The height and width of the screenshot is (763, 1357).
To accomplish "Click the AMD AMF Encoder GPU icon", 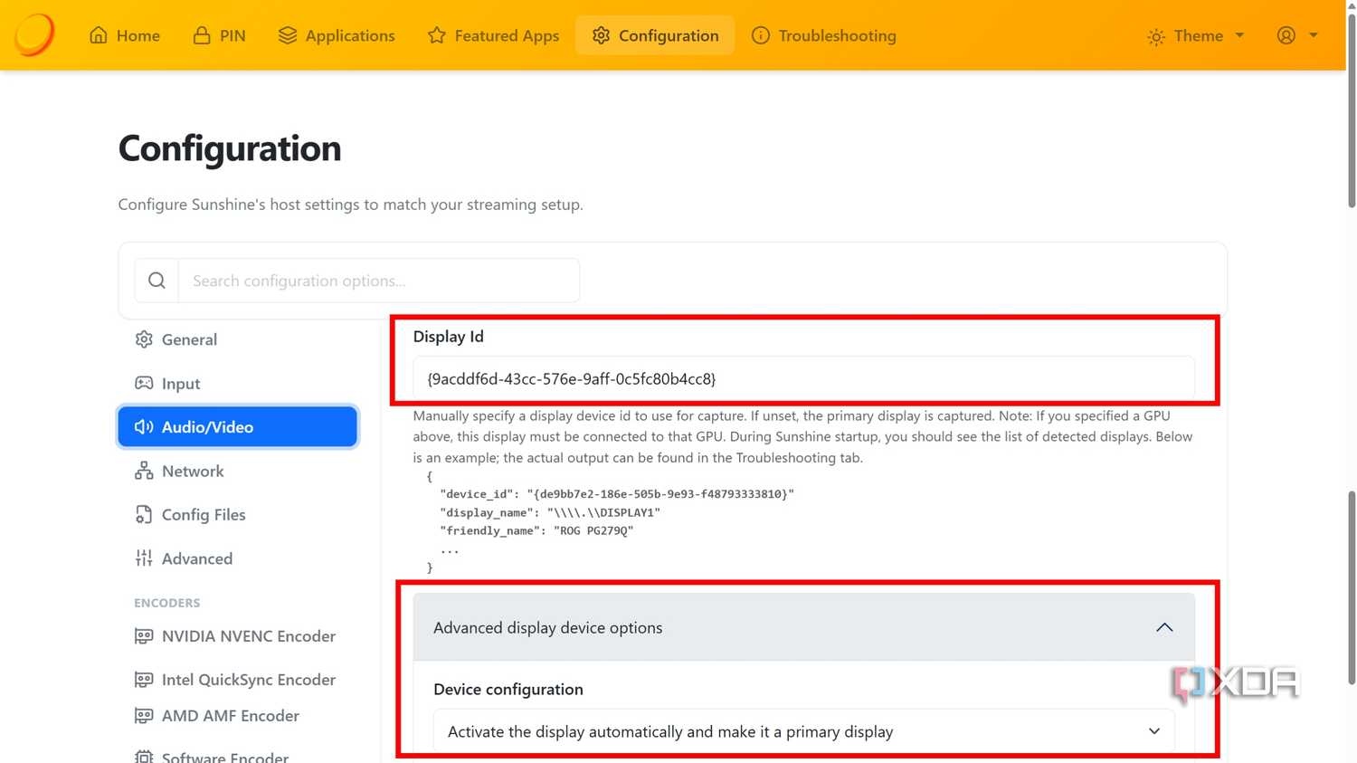I will 144,716.
